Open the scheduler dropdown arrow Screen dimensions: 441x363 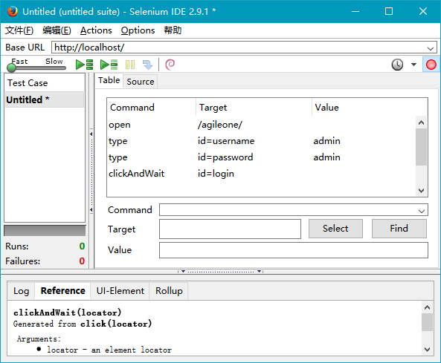click(413, 65)
